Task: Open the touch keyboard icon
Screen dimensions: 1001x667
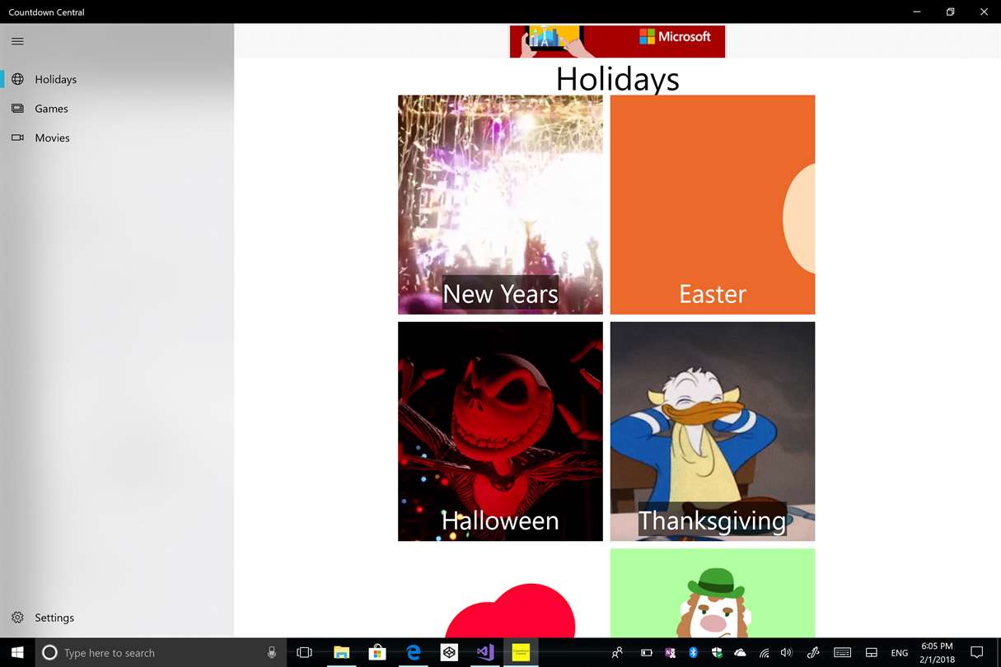Action: click(842, 652)
